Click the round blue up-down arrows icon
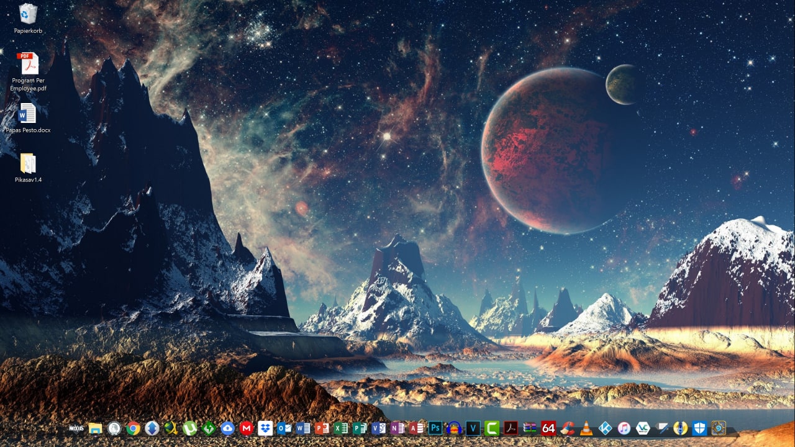 point(152,428)
